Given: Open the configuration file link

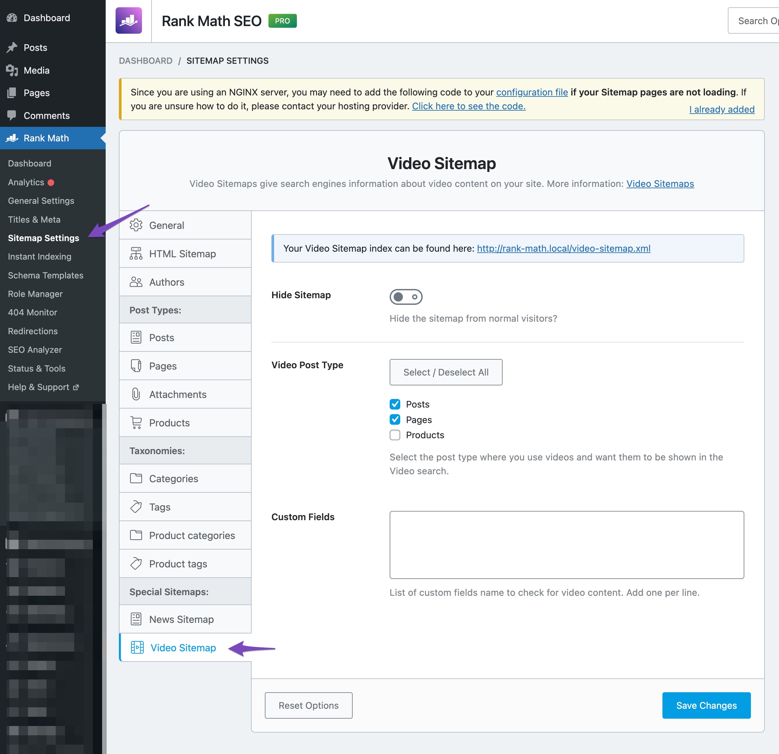Looking at the screenshot, I should 532,92.
